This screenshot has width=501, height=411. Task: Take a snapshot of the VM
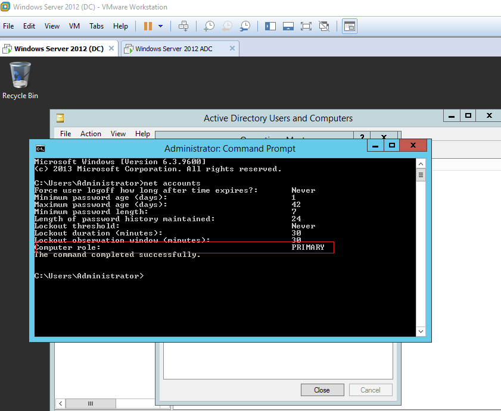pos(209,26)
